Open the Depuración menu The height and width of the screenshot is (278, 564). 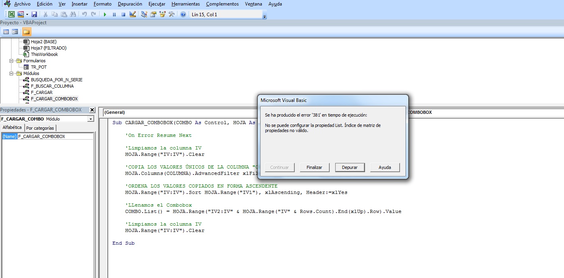tap(130, 4)
